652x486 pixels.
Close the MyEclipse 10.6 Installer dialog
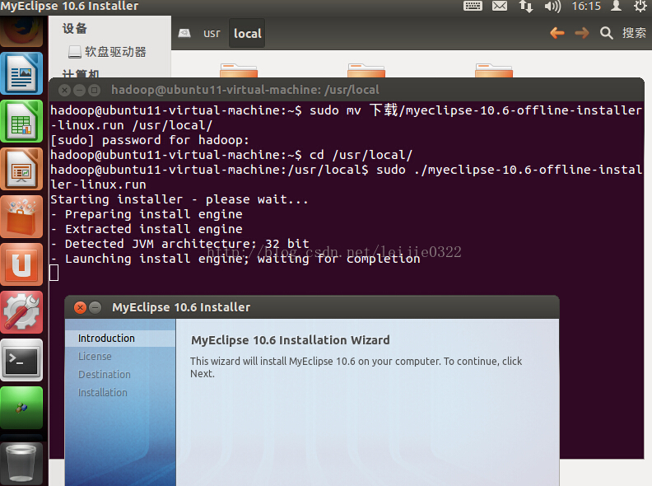(80, 307)
